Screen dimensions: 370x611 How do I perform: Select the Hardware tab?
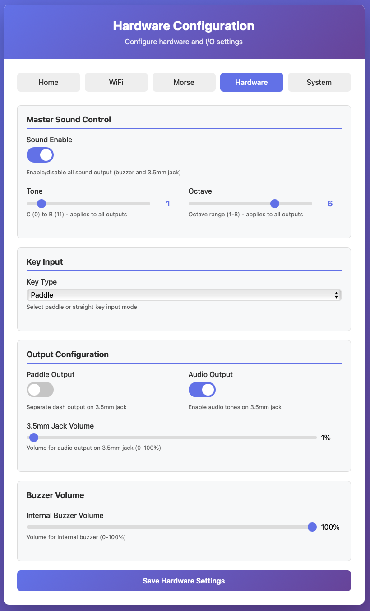pos(252,82)
